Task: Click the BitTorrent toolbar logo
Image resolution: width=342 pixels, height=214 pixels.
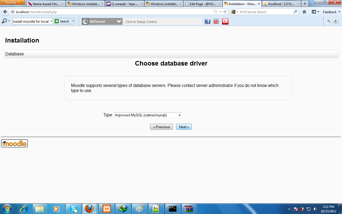Action: point(85,21)
